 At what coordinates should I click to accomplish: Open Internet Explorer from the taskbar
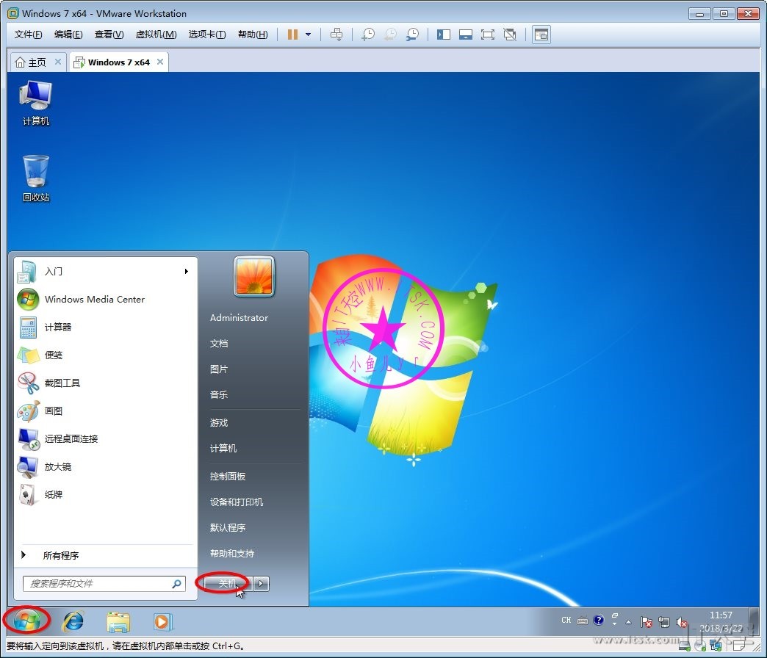[x=73, y=622]
